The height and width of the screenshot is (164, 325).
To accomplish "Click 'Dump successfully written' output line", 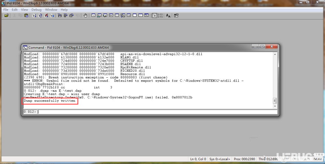I will 49,101.
